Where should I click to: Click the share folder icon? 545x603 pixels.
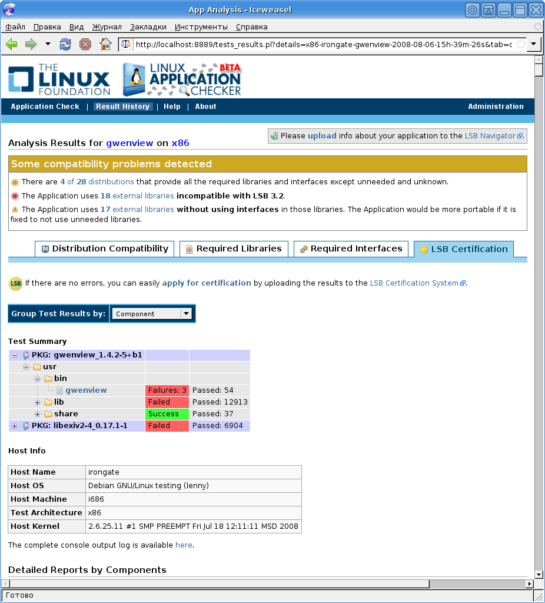point(48,414)
